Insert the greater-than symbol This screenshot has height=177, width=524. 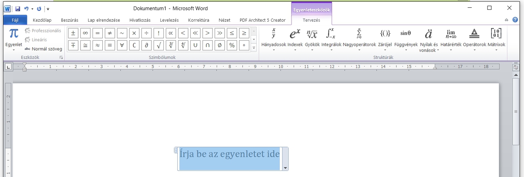click(x=208, y=33)
